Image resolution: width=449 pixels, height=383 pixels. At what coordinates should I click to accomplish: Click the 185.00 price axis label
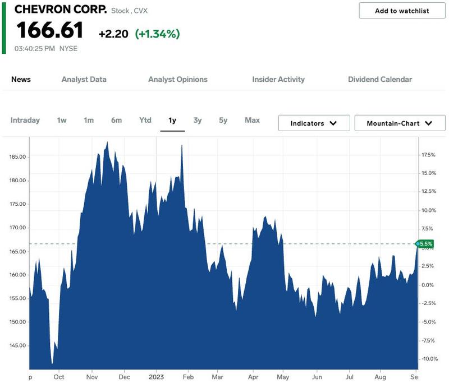17,157
